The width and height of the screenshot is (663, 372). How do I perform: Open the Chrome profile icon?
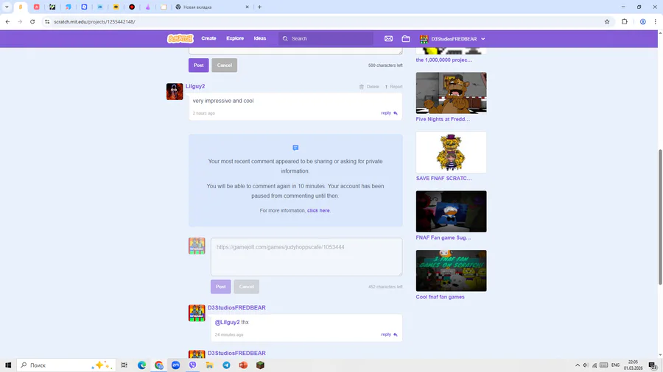(642, 21)
